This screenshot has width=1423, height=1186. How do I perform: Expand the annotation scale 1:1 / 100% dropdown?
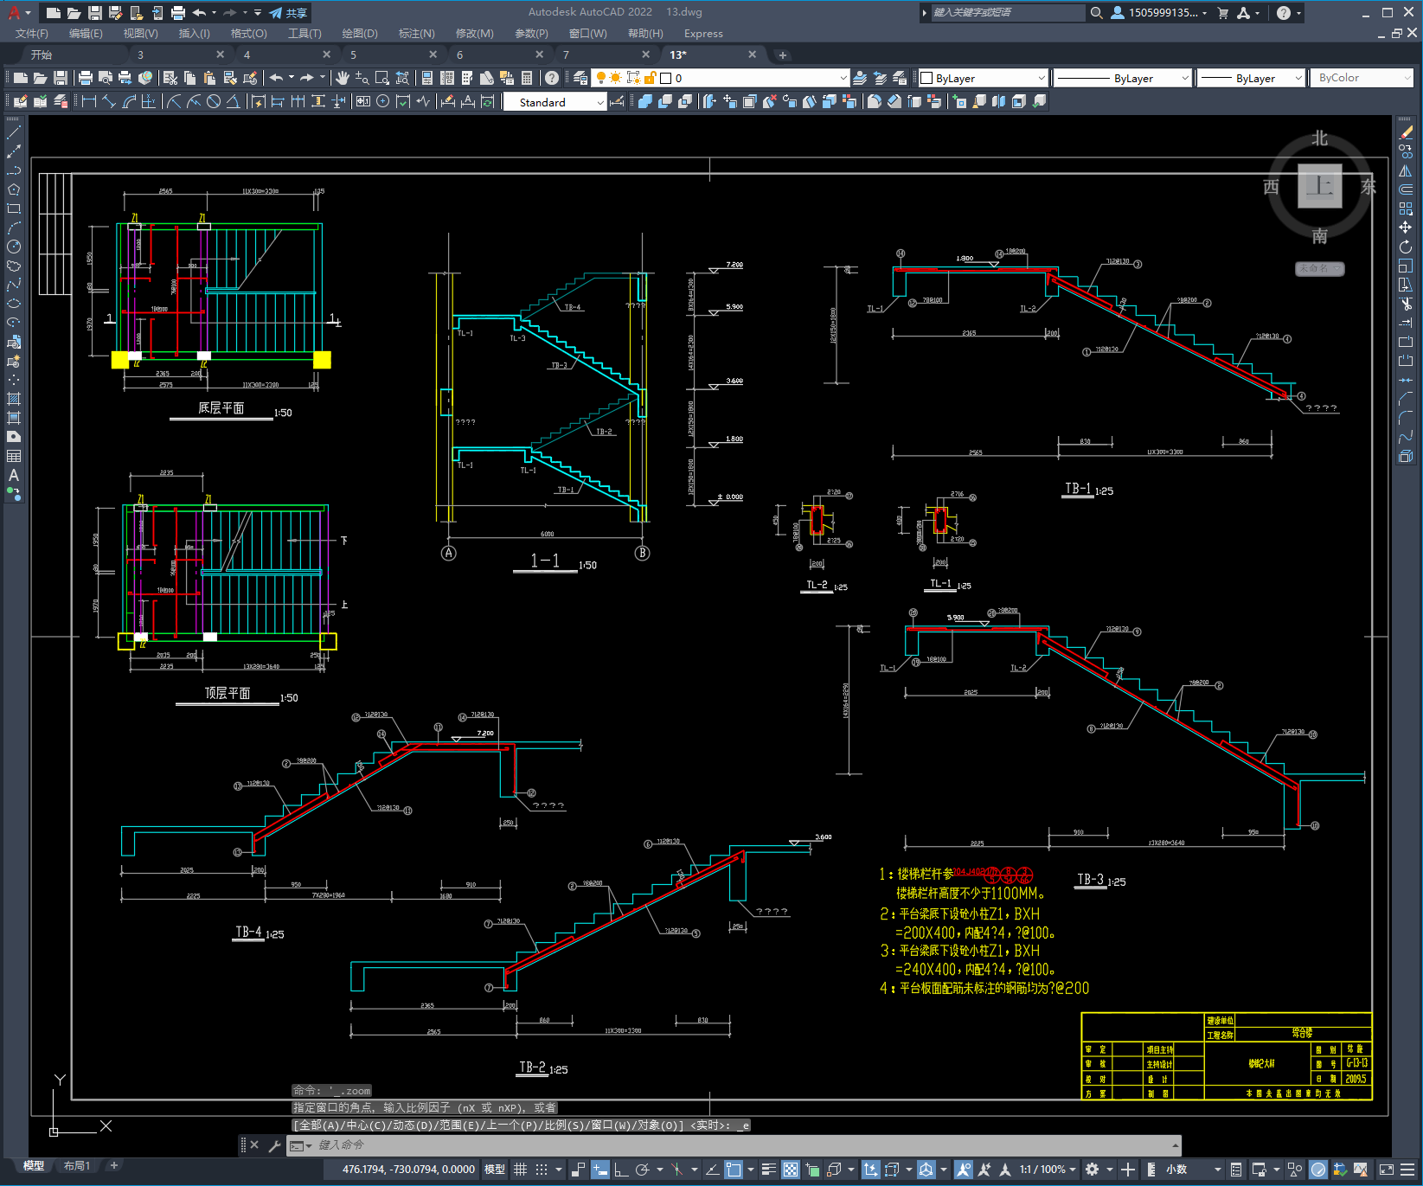pos(1048,1170)
